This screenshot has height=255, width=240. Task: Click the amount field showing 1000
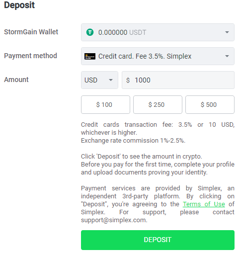pos(178,80)
